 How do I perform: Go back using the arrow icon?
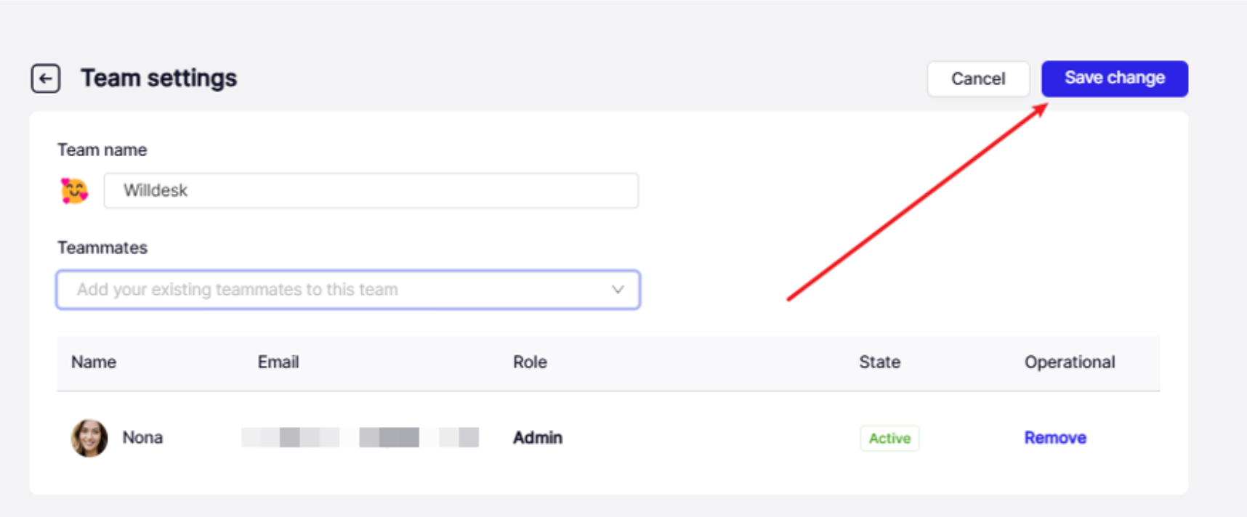pos(45,78)
